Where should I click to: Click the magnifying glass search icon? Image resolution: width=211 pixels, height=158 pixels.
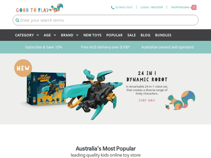coord(17,20)
